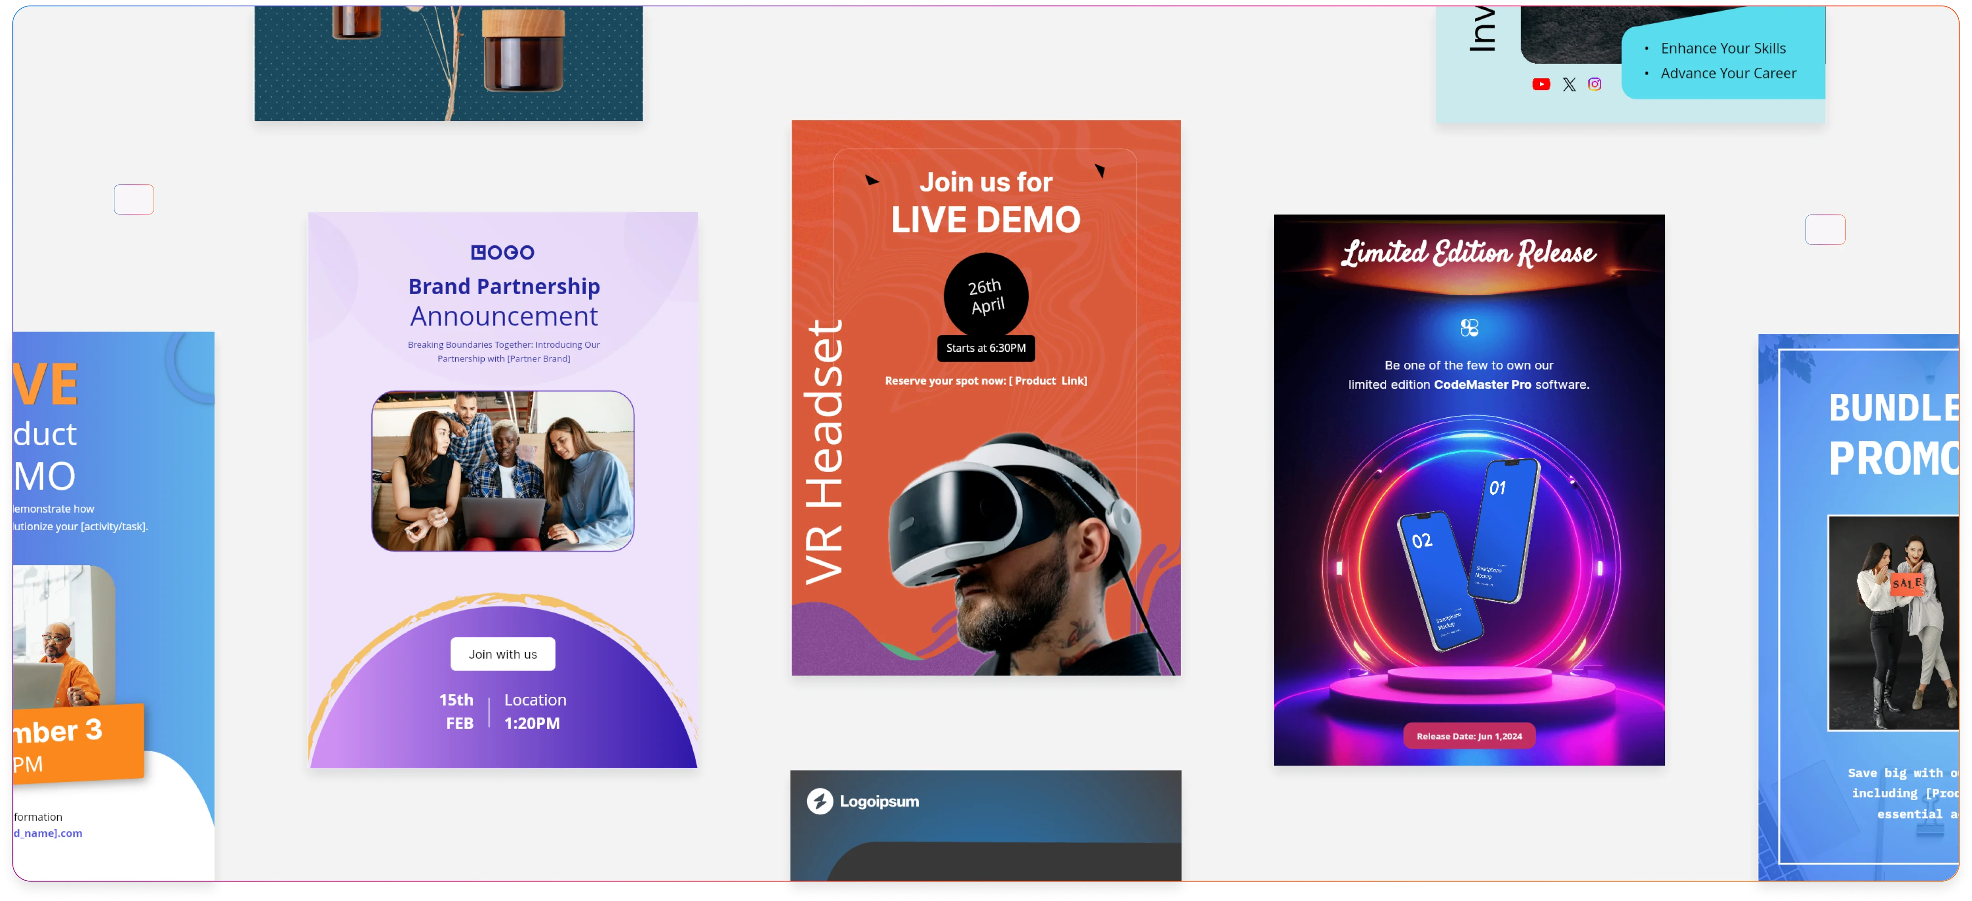Click the 'Enhance Your Skills' bullet text
Image resolution: width=1972 pixels, height=901 pixels.
point(1723,48)
